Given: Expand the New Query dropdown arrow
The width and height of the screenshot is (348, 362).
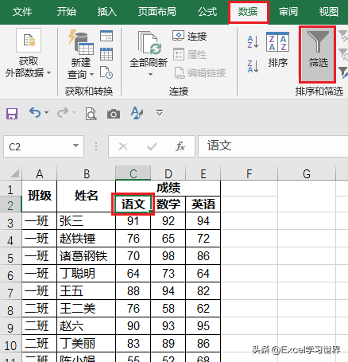Looking at the screenshot, I should point(91,74).
